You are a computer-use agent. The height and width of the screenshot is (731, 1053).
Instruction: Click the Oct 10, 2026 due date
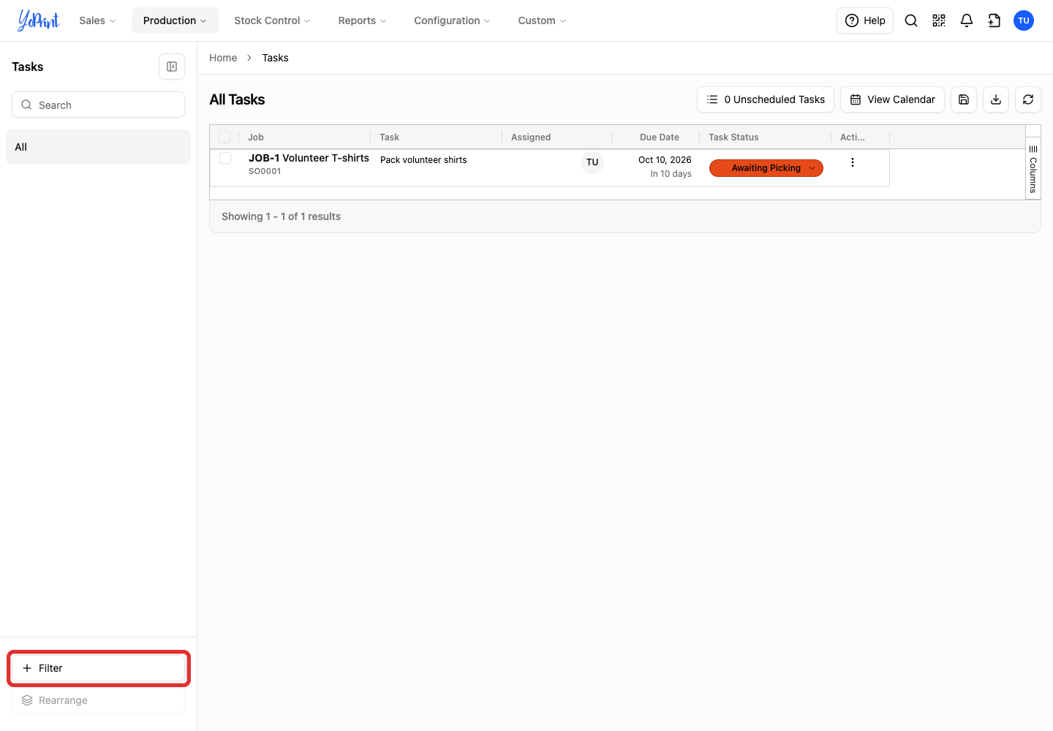(665, 160)
